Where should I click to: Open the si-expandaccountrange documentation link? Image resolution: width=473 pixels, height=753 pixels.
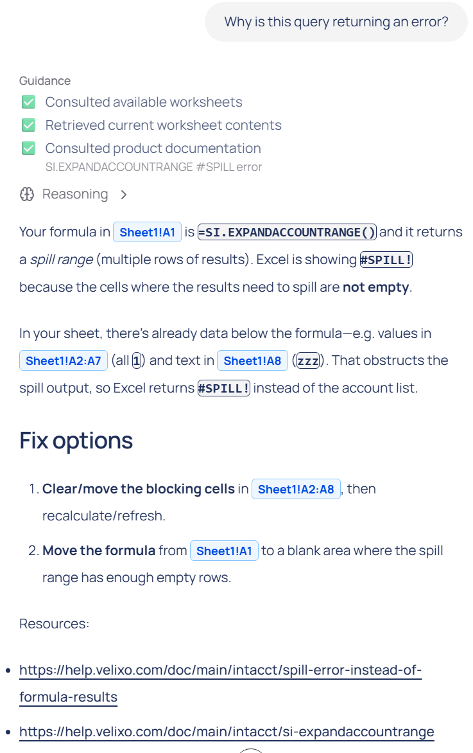[x=227, y=731]
